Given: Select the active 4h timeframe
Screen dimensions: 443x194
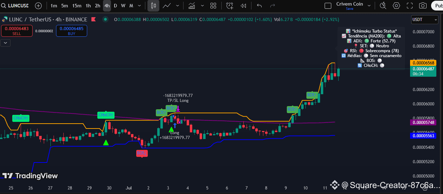Looking at the screenshot, I should point(107,6).
